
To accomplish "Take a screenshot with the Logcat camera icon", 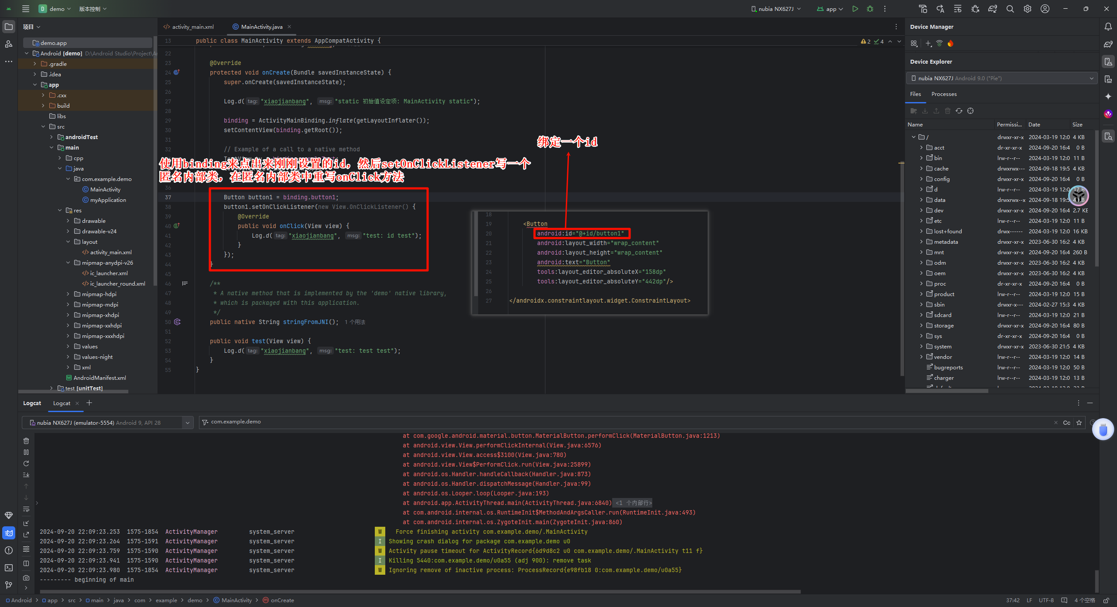I will point(26,578).
